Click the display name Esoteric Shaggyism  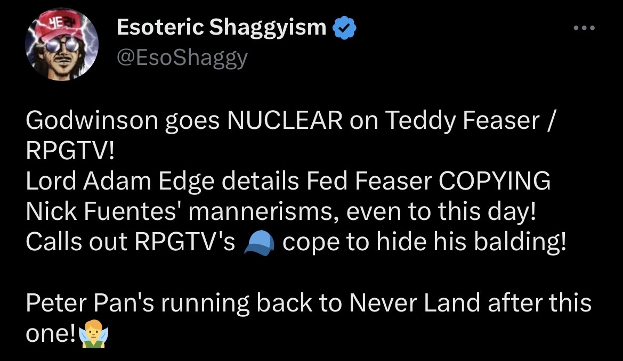coord(221,27)
